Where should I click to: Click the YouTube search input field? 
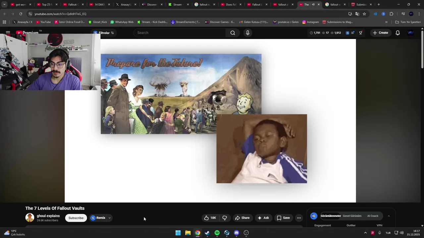[x=180, y=33]
